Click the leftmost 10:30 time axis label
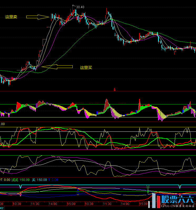Screen dimensions: 196x210 point(17,204)
